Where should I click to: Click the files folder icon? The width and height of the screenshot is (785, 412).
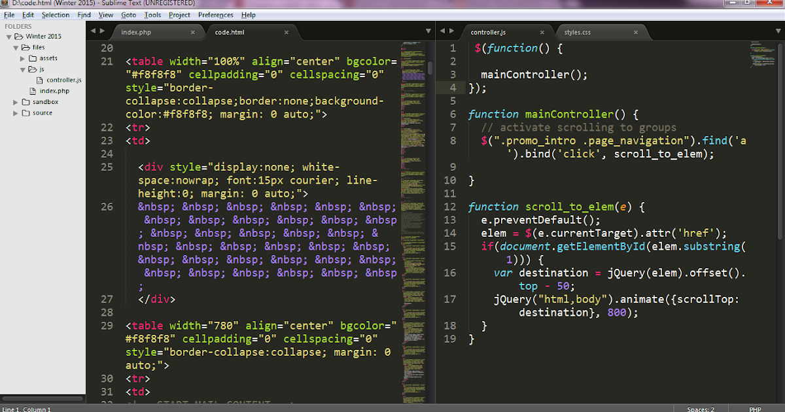(26, 48)
